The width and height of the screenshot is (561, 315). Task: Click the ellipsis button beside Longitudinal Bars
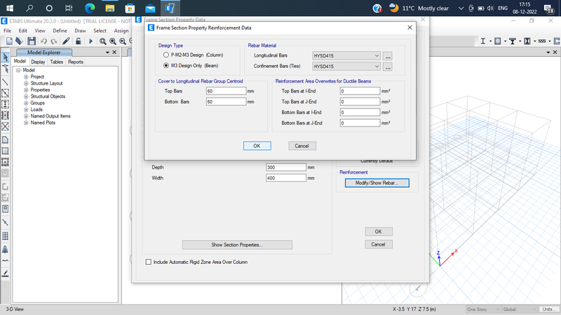tap(388, 56)
